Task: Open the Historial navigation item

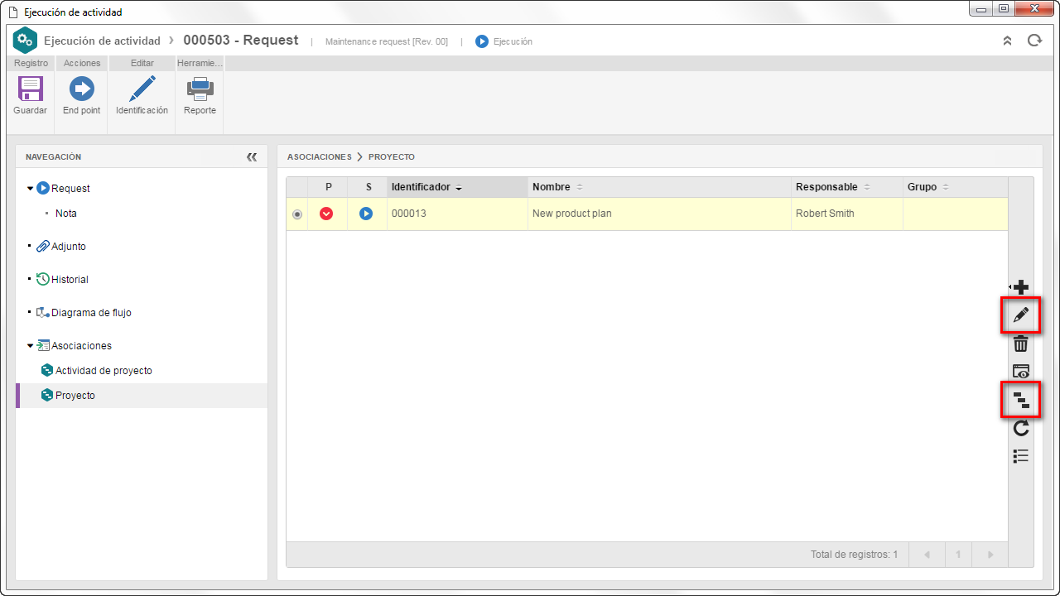Action: [70, 280]
